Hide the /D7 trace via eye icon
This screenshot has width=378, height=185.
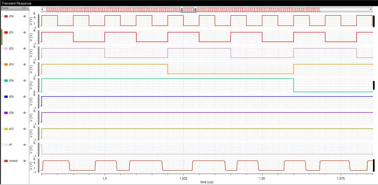tap(25, 129)
